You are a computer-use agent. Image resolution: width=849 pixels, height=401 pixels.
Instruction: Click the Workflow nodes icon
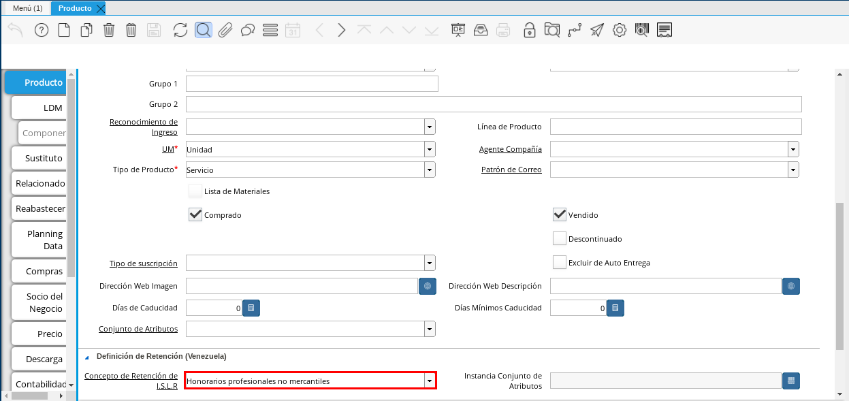[575, 30]
